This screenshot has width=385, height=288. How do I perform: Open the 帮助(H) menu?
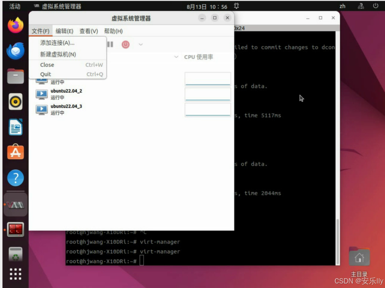[x=113, y=31]
